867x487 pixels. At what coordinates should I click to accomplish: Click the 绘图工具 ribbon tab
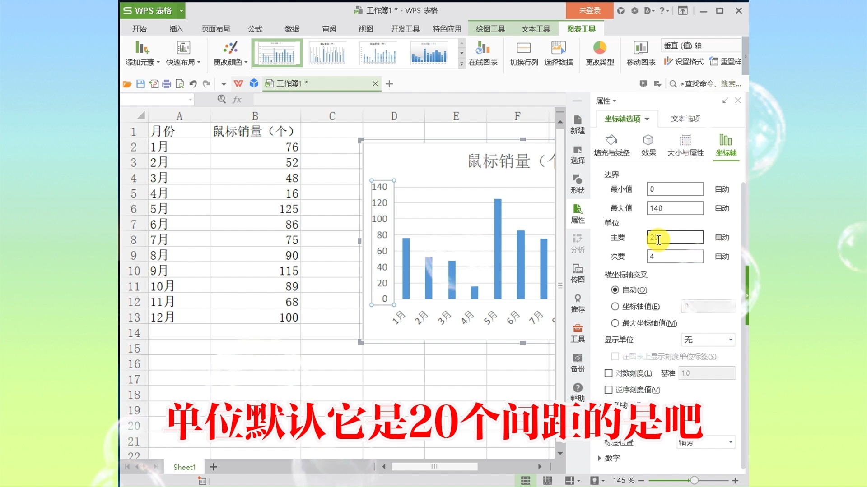(x=490, y=28)
